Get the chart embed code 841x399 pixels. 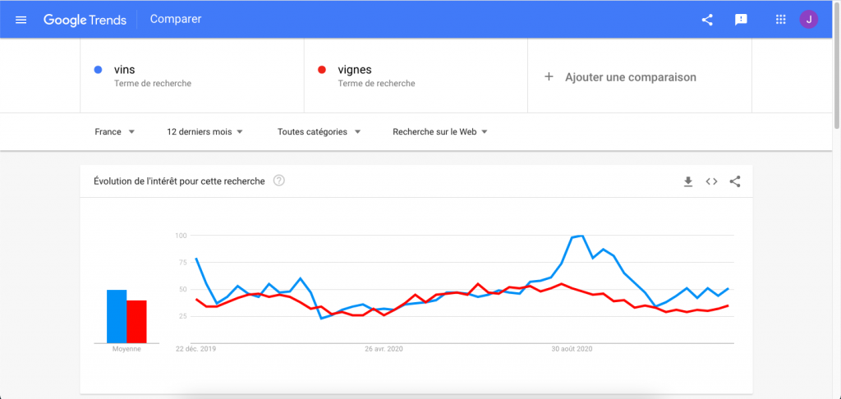coord(711,181)
